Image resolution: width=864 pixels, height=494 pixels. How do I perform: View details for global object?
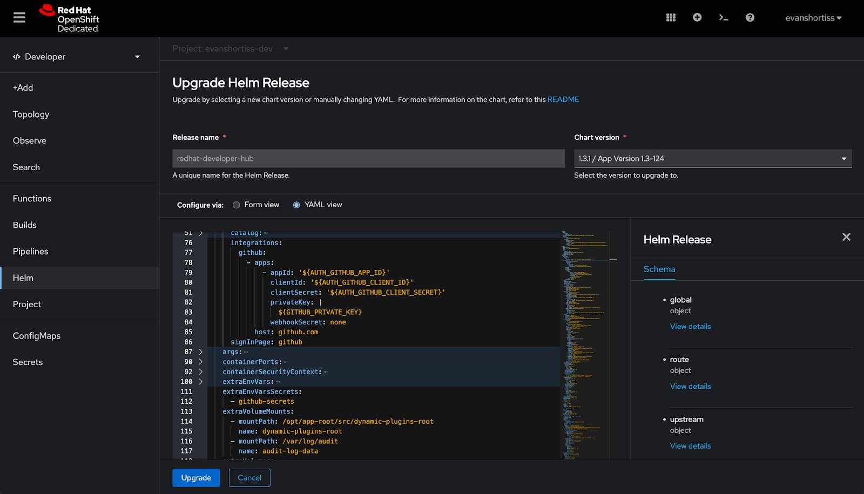pyautogui.click(x=690, y=327)
